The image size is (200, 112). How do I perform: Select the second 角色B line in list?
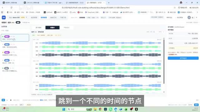click(15, 62)
